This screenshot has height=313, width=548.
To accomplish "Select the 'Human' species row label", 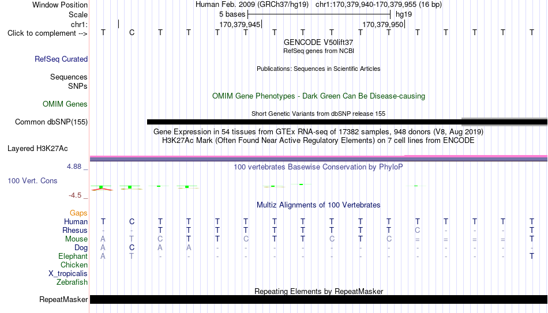I will 76,221.
